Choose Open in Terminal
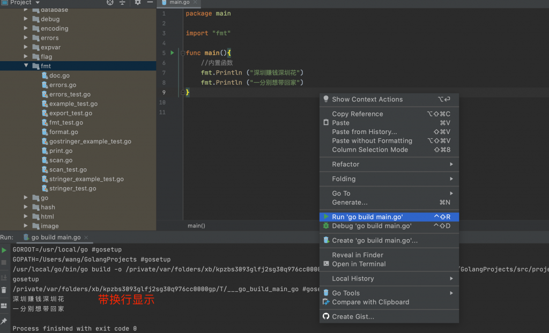549x333 pixels. [389, 264]
